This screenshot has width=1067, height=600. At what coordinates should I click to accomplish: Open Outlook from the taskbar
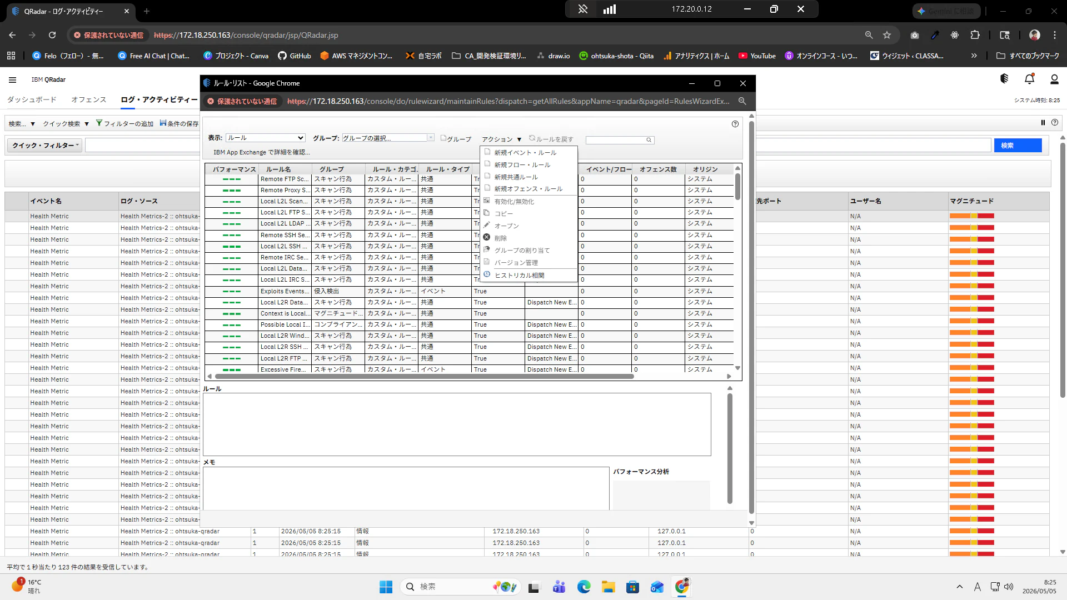coord(657,587)
